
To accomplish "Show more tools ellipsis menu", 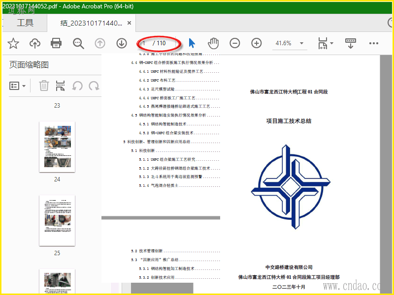I will 374,43.
